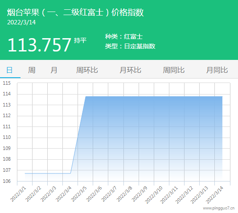Click the 2022/3/14 x-axis date label
The width and height of the screenshot is (238, 213).
click(214, 195)
